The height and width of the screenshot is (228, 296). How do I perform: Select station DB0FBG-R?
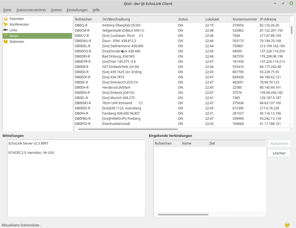pyautogui.click(x=83, y=119)
